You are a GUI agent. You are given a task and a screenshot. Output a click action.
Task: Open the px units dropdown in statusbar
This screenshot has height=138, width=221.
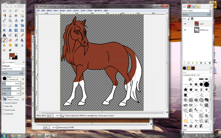pyautogui.click(x=50, y=116)
